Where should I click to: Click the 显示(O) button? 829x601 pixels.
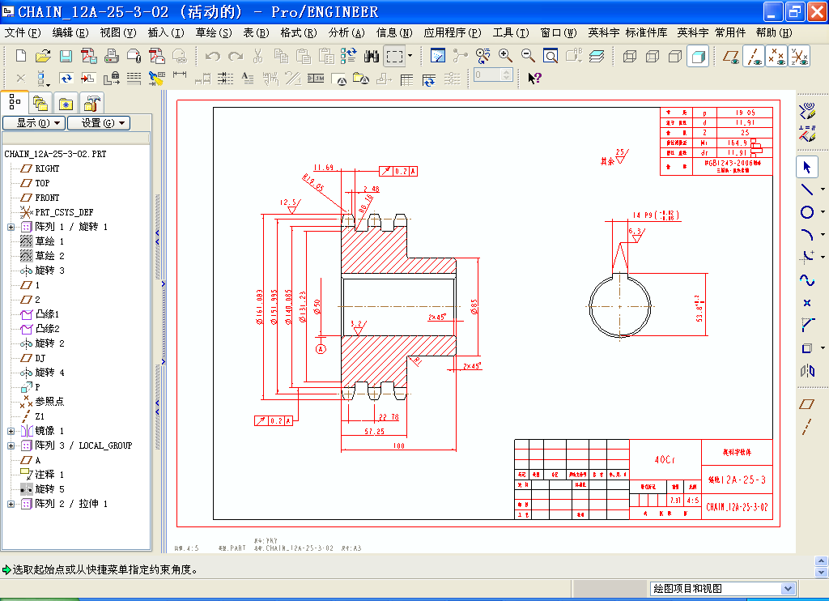[32, 123]
